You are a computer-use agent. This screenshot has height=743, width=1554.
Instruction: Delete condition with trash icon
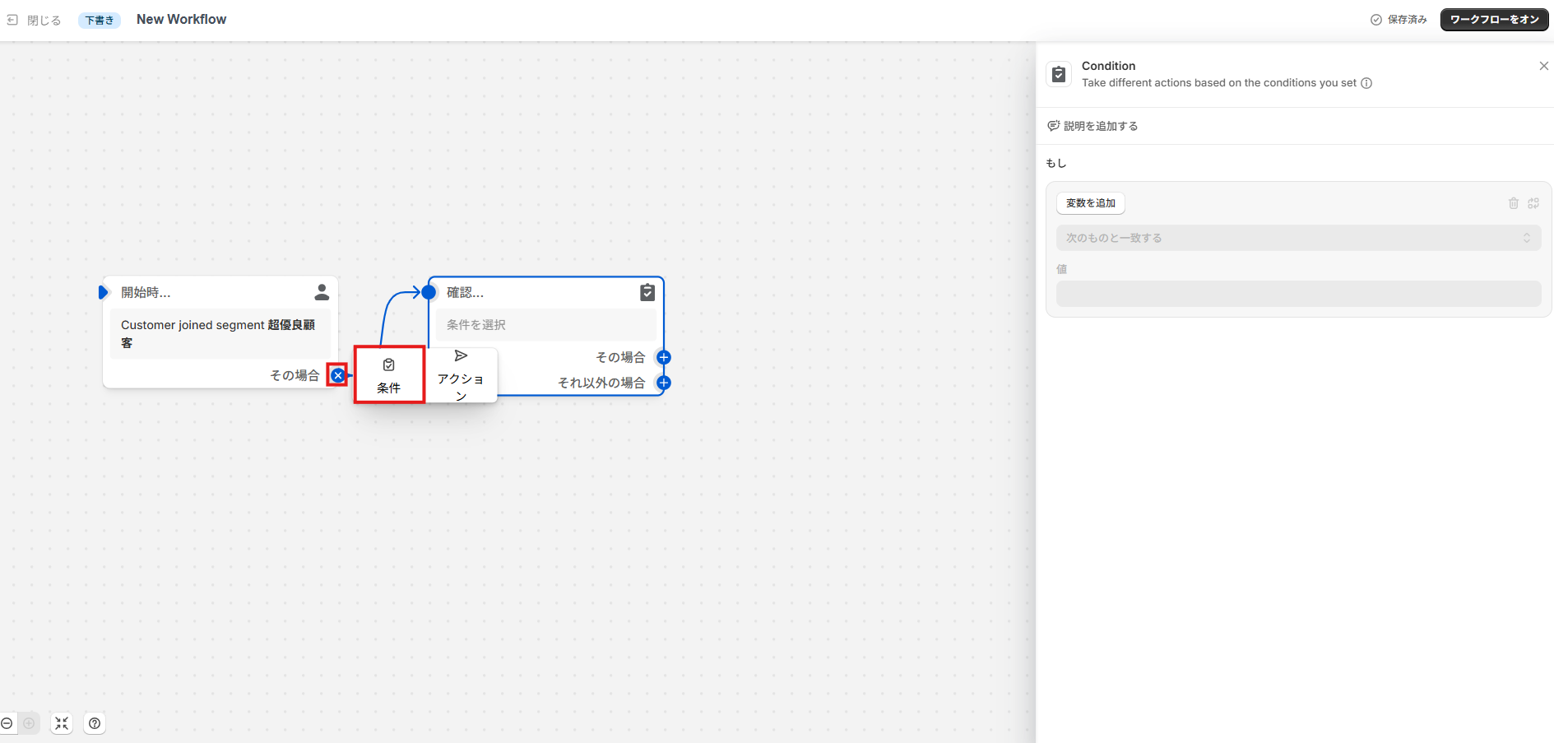click(1514, 203)
